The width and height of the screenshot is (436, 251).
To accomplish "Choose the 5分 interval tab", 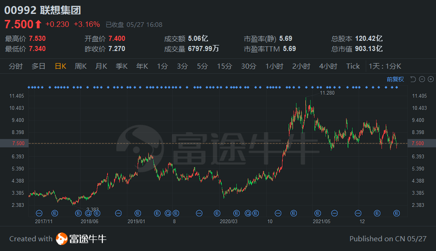I will coord(202,66).
